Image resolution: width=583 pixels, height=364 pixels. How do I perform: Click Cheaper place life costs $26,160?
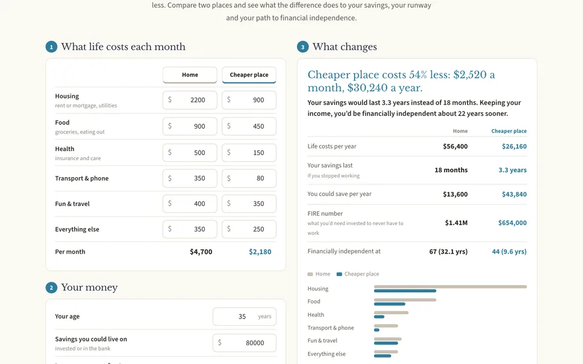pos(514,146)
